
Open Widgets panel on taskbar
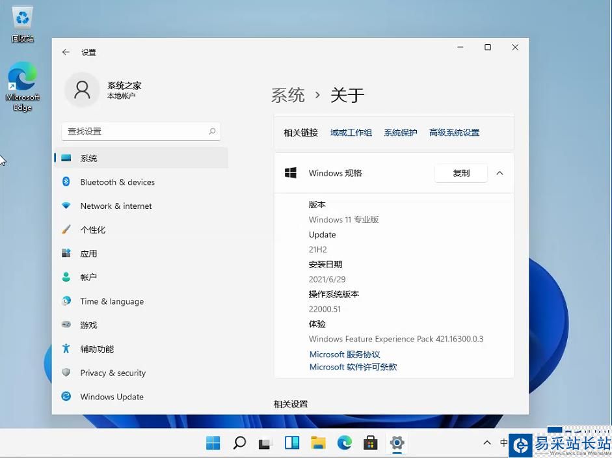(x=292, y=443)
